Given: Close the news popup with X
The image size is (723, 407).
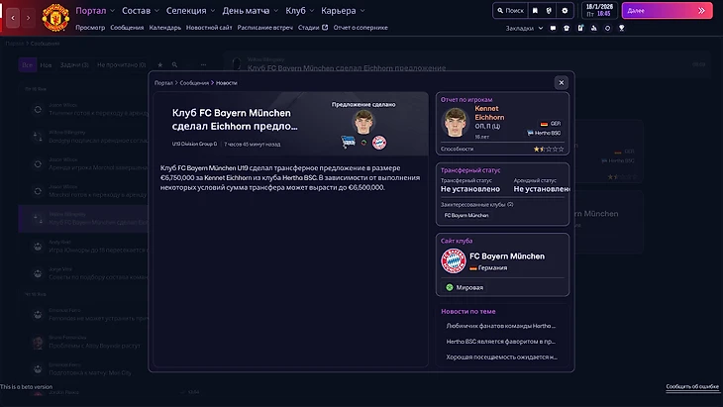Looking at the screenshot, I should point(562,83).
